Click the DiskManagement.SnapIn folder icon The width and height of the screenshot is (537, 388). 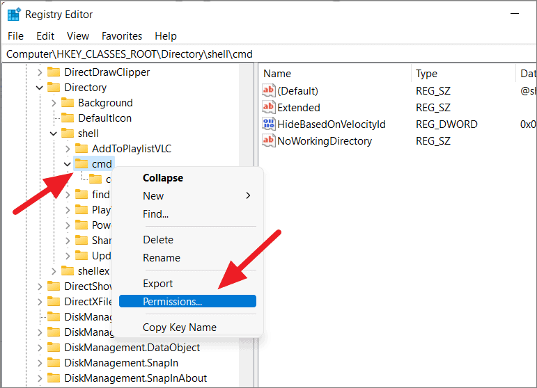coord(54,363)
